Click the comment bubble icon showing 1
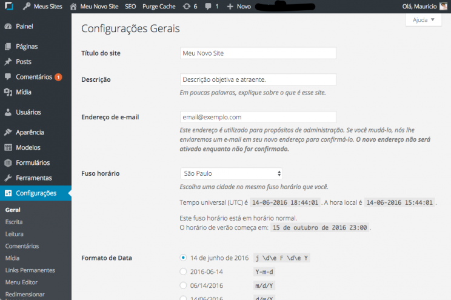This screenshot has width=451, height=300. [208, 6]
